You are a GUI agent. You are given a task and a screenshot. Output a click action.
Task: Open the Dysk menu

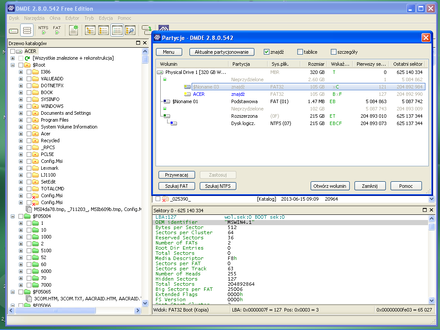14,18
